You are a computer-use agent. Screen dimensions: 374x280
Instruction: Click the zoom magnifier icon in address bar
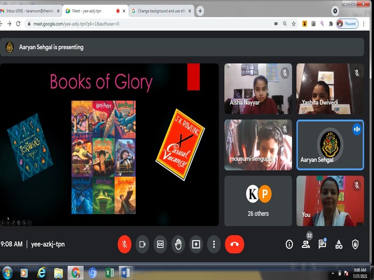(x=285, y=23)
